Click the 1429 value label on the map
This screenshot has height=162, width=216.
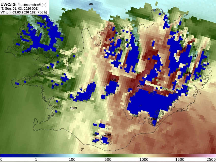tap(107, 135)
